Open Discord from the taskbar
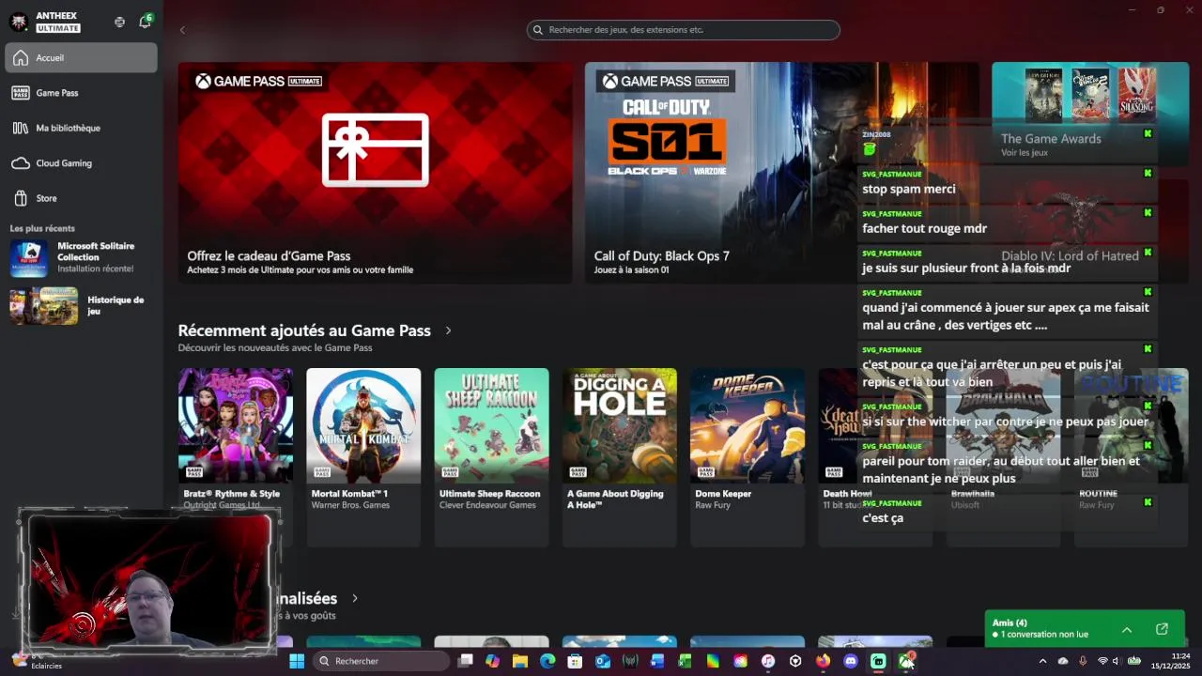The width and height of the screenshot is (1202, 676). [851, 661]
